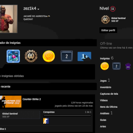This screenshot has height=133, width=133.
Task: Click the Counter-Strike achievement icon
Action: (46, 121)
